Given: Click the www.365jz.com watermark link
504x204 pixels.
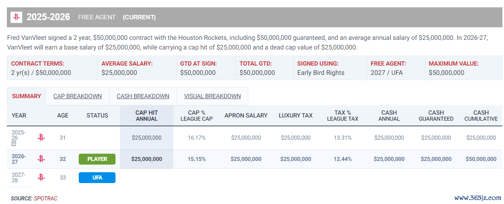Looking at the screenshot, I should [x=478, y=198].
